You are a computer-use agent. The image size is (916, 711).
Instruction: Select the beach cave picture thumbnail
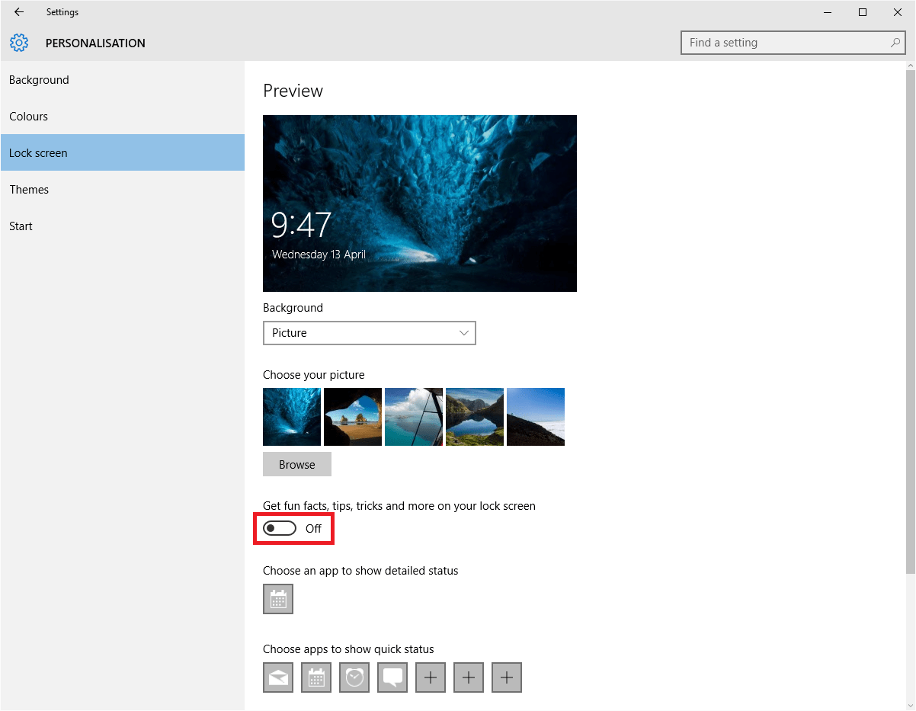click(x=353, y=417)
